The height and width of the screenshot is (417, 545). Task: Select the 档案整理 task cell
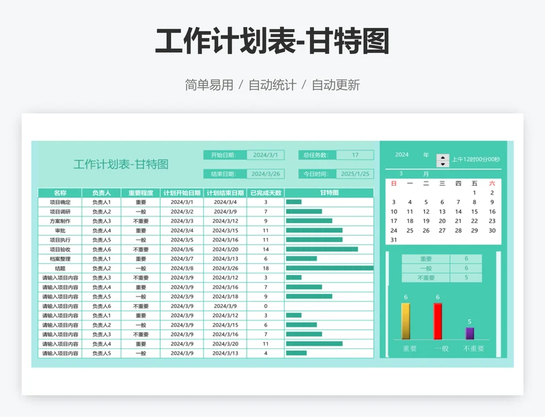tap(60, 258)
